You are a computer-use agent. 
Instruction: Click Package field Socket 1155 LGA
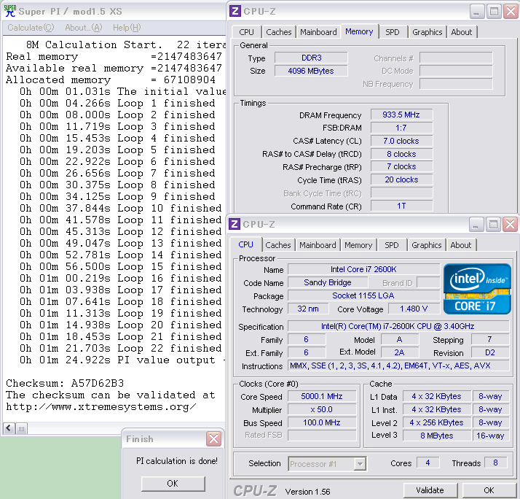(363, 295)
